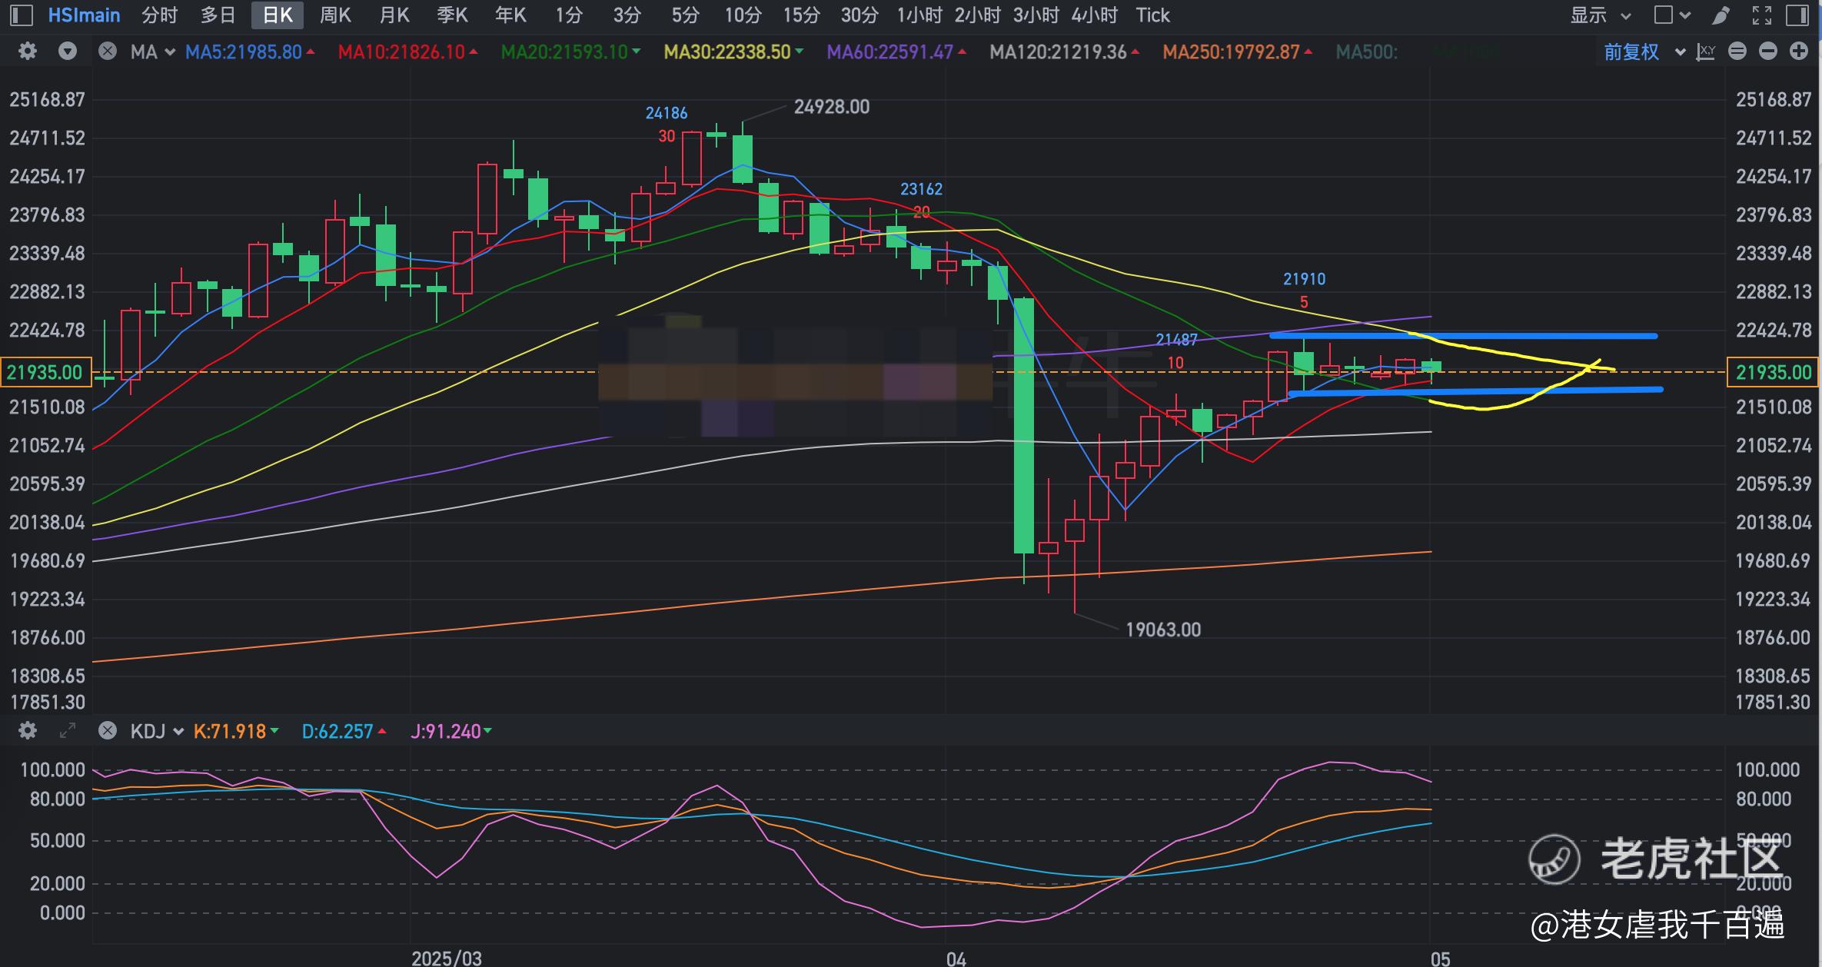The image size is (1822, 967).
Task: Open the KDJ indicator type dropdown
Action: pos(157,730)
